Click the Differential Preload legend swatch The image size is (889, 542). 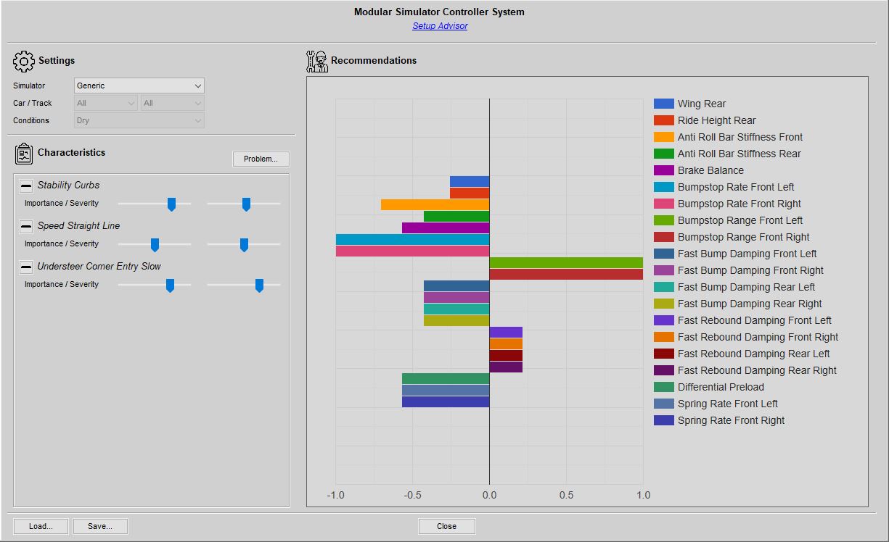(x=664, y=387)
